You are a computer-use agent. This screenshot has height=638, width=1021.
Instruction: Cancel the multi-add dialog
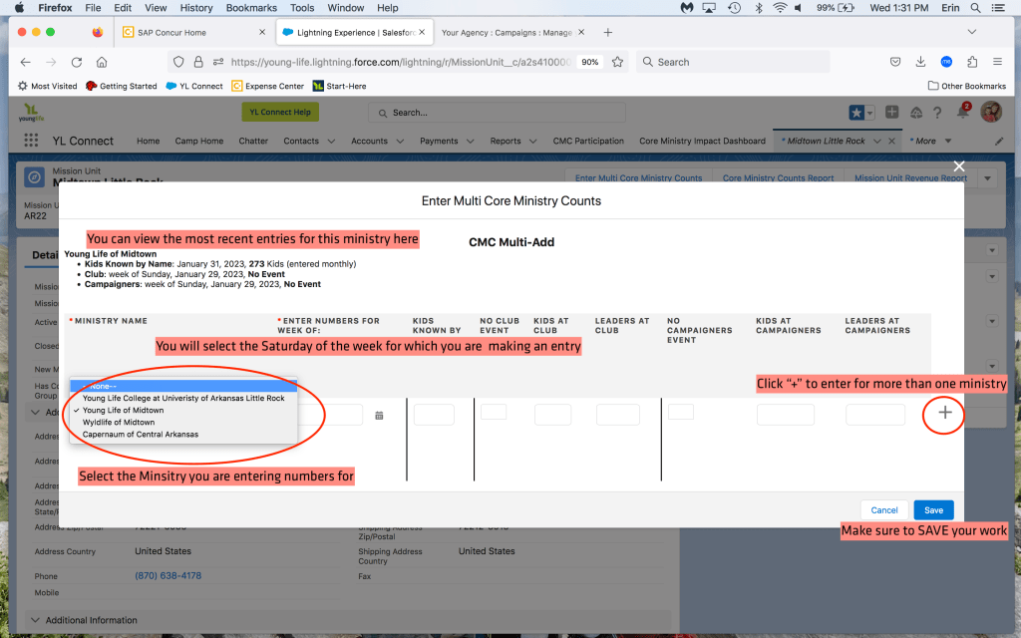click(x=884, y=509)
